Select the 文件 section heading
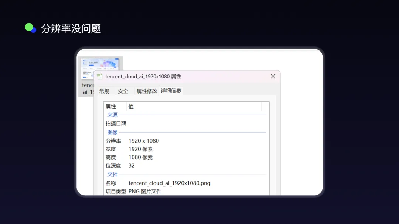Viewport: 399px width, 224px height. coord(112,175)
